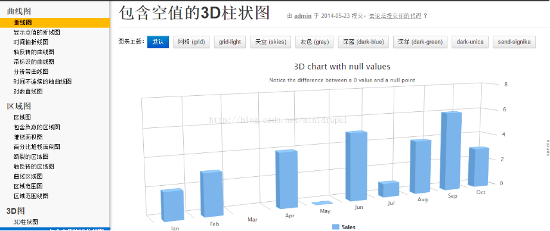The width and height of the screenshot is (550, 231).
Task: Toggle the Sales legend color box
Action: pos(335,227)
